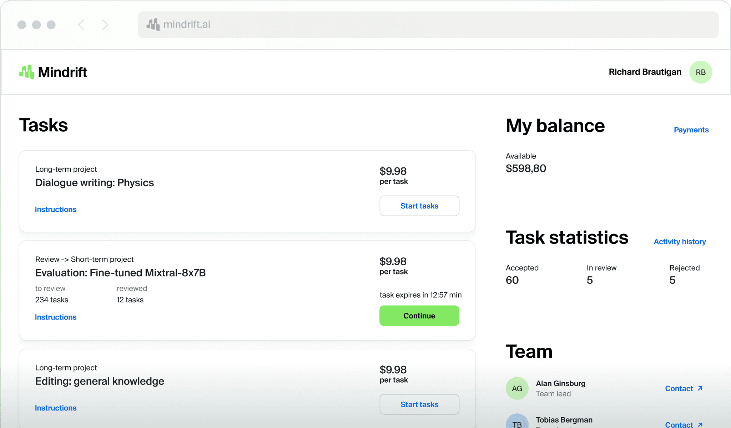Click the Richard Brautigan username
The height and width of the screenshot is (428, 731).
(x=645, y=72)
